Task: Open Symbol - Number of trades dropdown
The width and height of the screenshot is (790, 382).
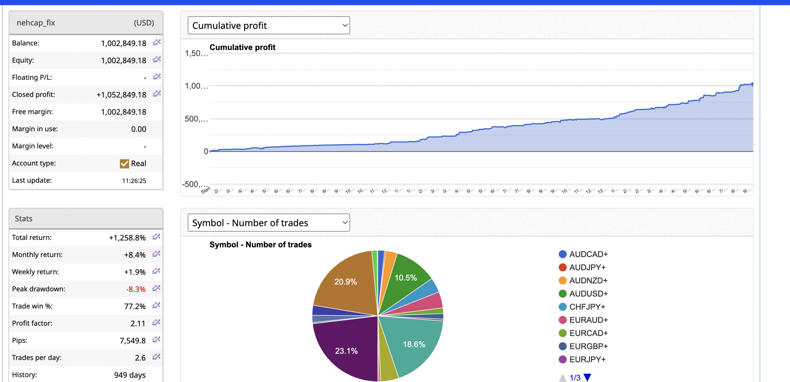Action: 268,223
